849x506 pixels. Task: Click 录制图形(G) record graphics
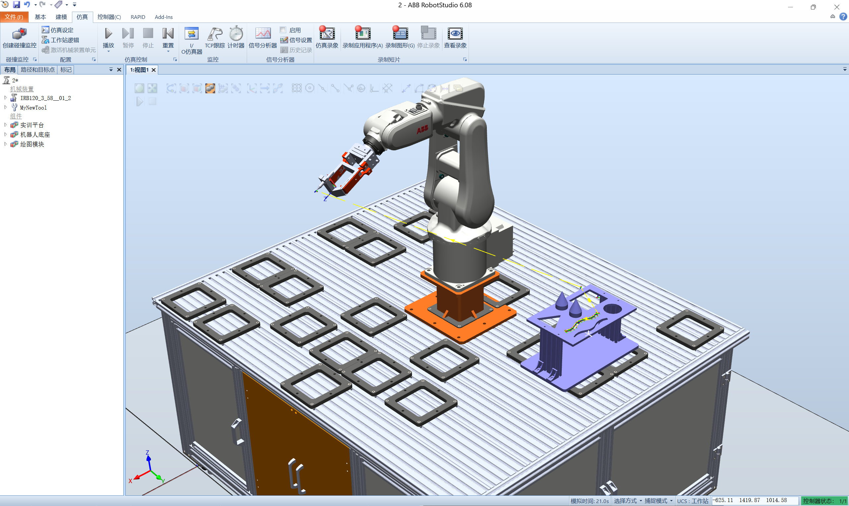pos(400,37)
